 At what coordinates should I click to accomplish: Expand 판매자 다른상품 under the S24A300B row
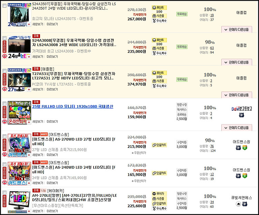237,62
